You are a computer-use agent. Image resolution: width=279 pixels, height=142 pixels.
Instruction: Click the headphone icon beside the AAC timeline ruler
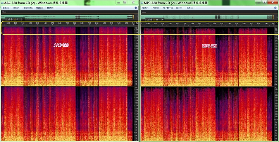pos(137,23)
